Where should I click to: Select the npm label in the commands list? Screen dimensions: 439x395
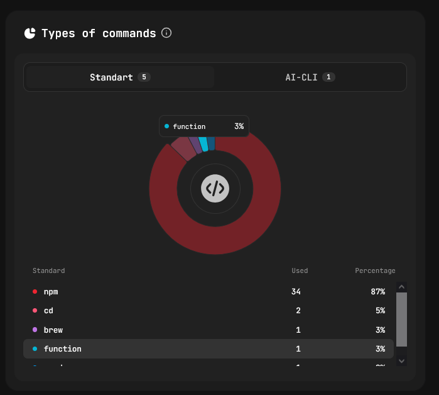tap(51, 292)
